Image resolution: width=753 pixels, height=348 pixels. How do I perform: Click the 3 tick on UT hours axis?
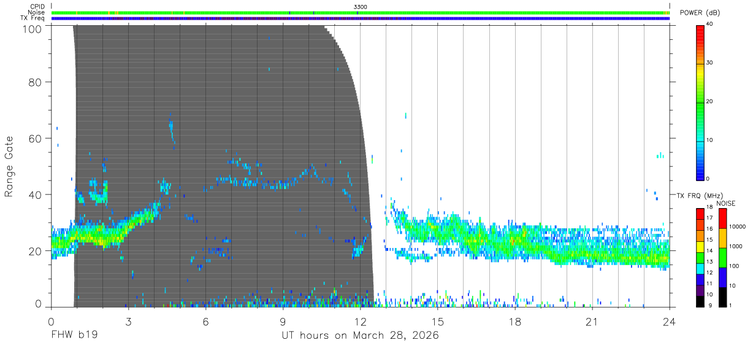[129, 322]
